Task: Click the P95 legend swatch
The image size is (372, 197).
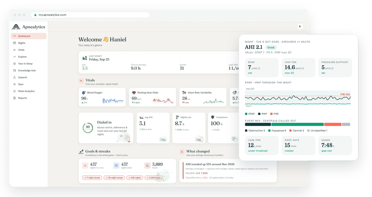Action: 271,114
